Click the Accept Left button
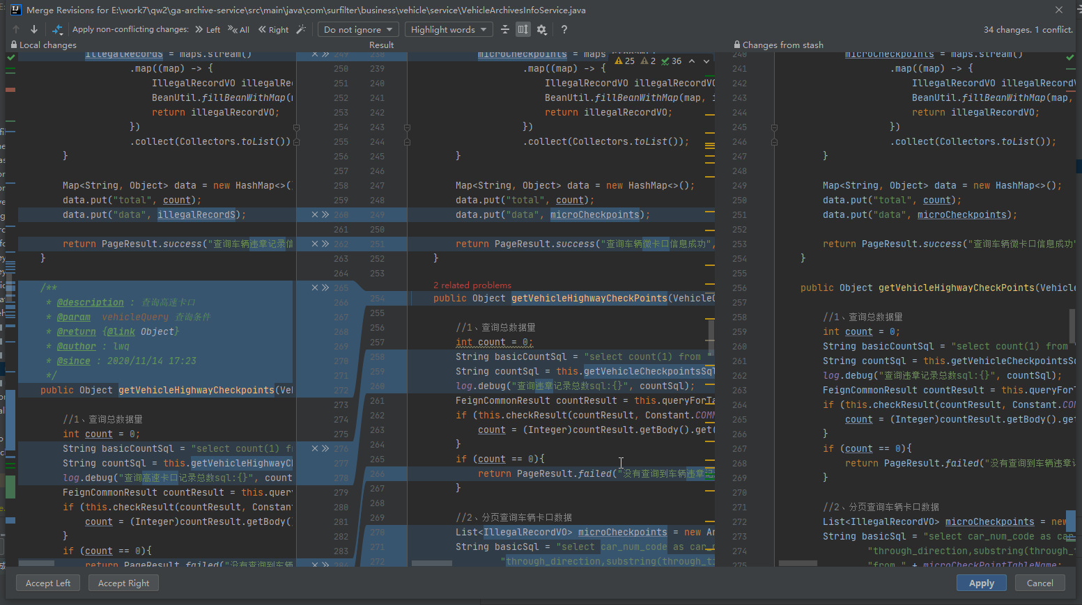 [48, 583]
